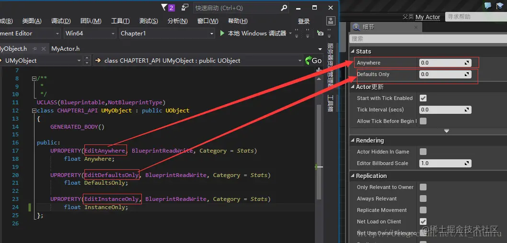Screen dimensions: 507x243
Task: Click the code editor vertical scrollbar
Action: pyautogui.click(x=320, y=152)
